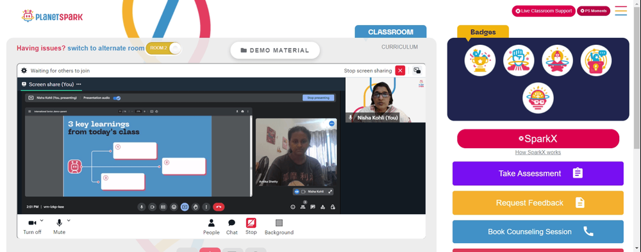641x252 pixels.
Task: Click the presentation slide in shared screen
Action: coord(137,156)
